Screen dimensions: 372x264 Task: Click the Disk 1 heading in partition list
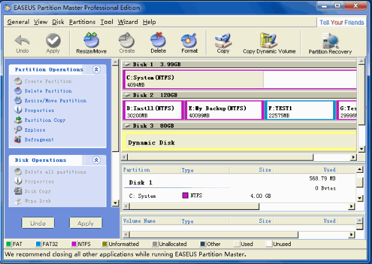(x=141, y=183)
